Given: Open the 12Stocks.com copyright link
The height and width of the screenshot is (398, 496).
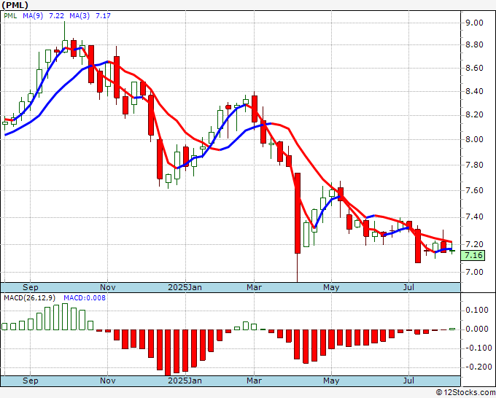Looking at the screenshot, I should (x=465, y=393).
